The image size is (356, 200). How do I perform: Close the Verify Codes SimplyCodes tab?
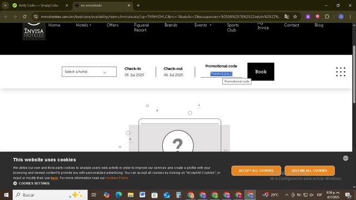(67, 6)
